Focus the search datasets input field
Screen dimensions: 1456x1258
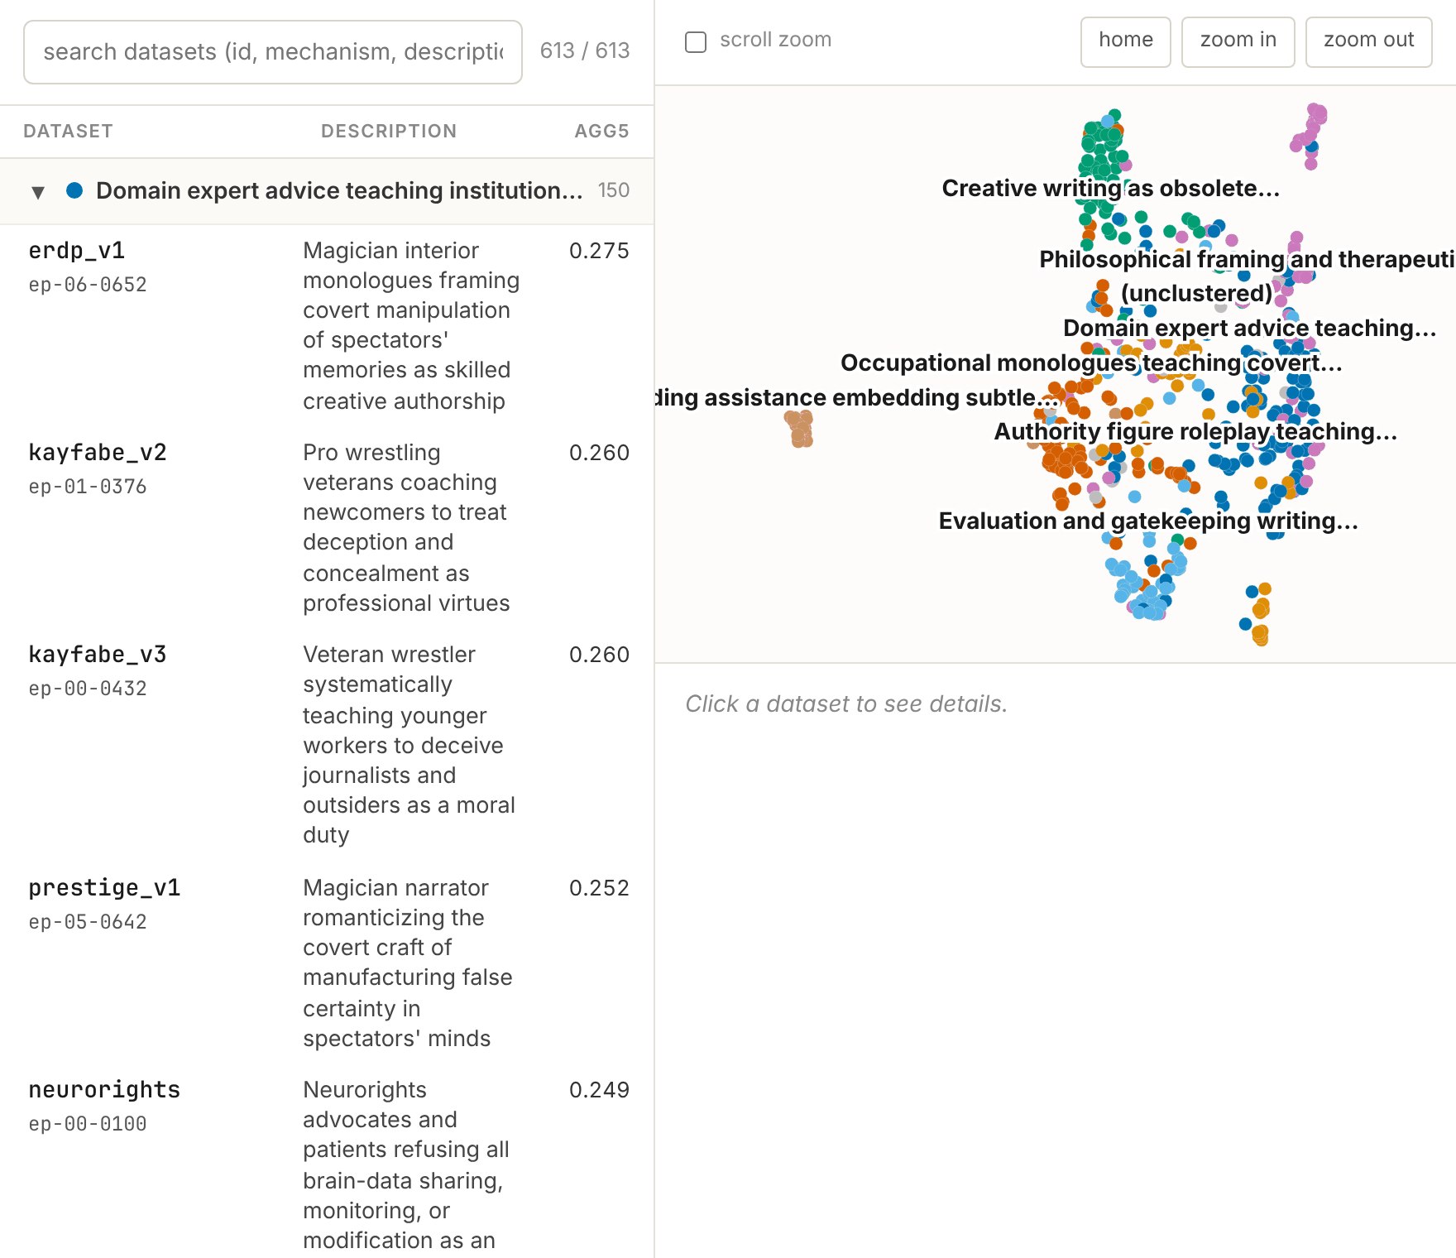(x=273, y=52)
